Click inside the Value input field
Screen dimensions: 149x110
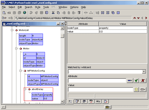(100, 89)
